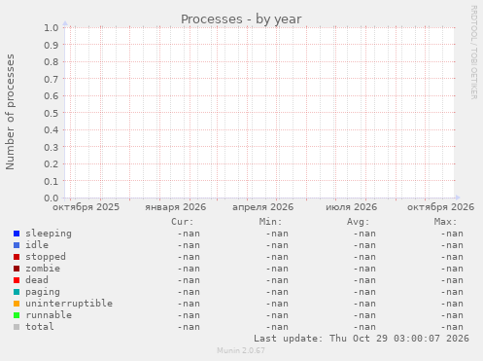The width and height of the screenshot is (483, 361).
Task: Click the grey total color swatch
Action: coord(17,327)
